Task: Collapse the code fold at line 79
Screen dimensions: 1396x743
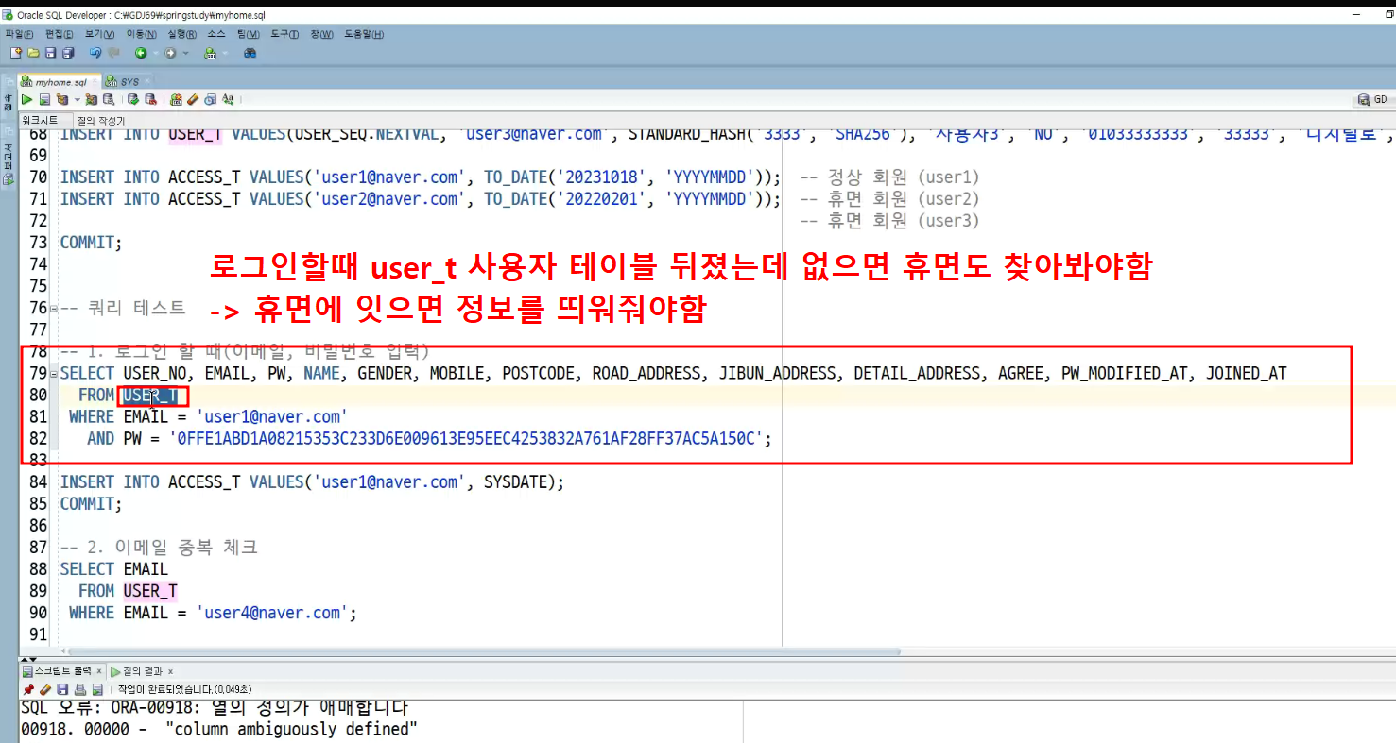Action: point(53,374)
